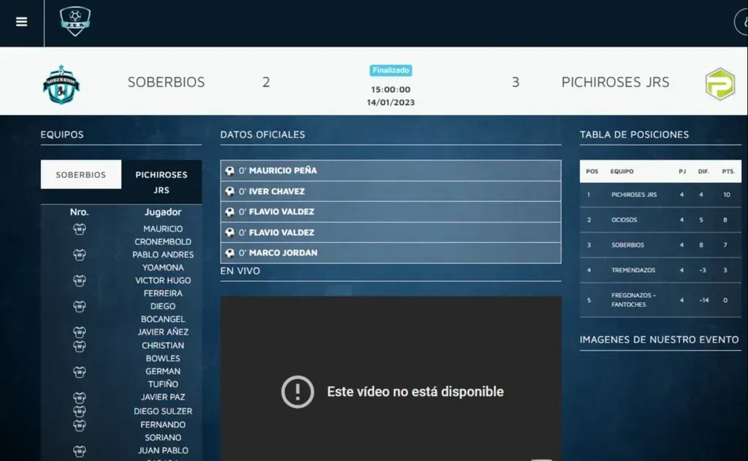748x461 pixels.
Task: Open the hamburger menu
Action: tap(22, 22)
